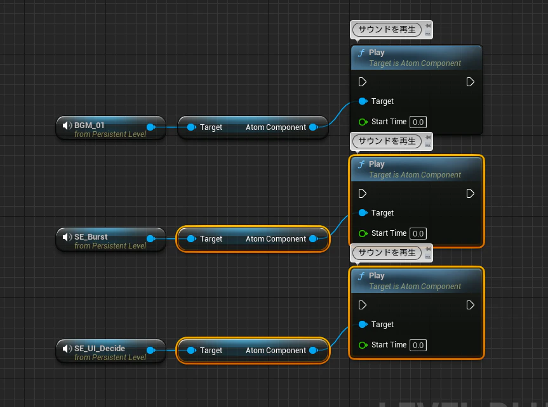
Task: Click the サウンドを再生 comment text above middle Play node
Action: point(387,141)
